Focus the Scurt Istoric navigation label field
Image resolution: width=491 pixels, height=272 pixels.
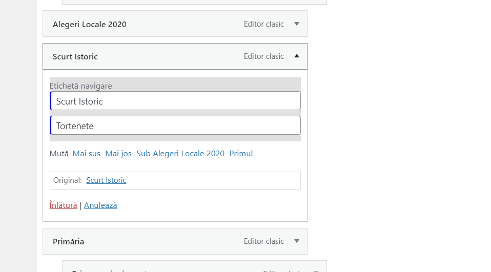click(175, 101)
